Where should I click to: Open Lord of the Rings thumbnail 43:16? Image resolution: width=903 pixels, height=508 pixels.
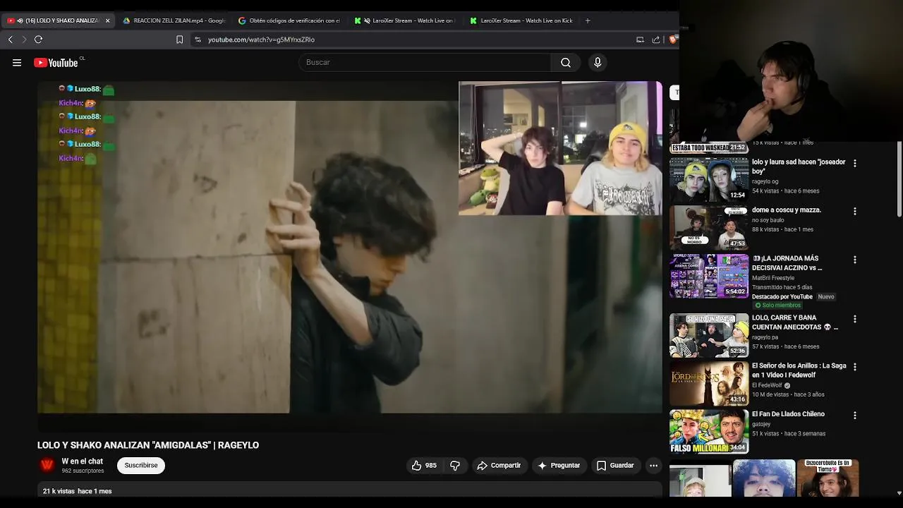709,383
